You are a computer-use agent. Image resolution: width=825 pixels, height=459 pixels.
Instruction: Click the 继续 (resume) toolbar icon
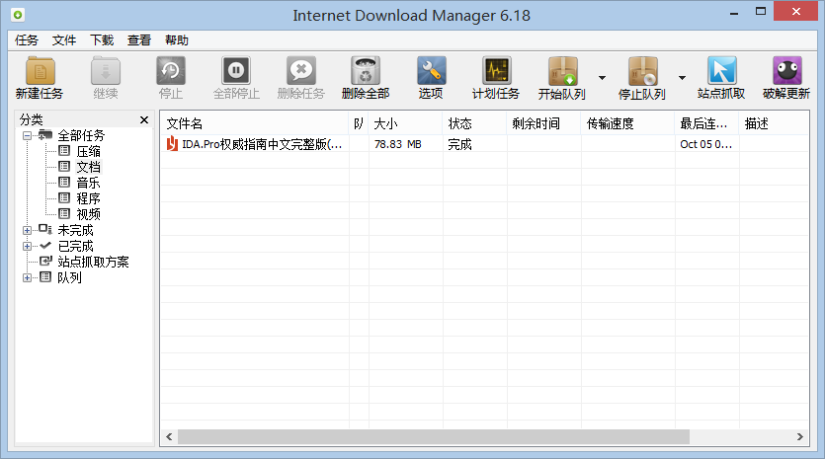[x=106, y=71]
